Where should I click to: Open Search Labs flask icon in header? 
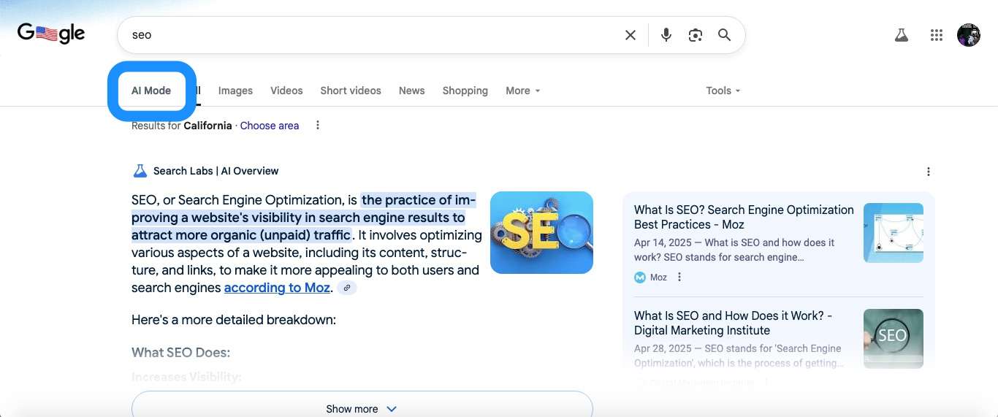click(x=902, y=35)
